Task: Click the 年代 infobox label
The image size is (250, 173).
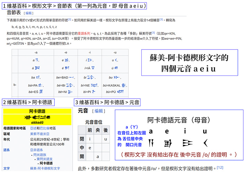Action: coord(7,139)
